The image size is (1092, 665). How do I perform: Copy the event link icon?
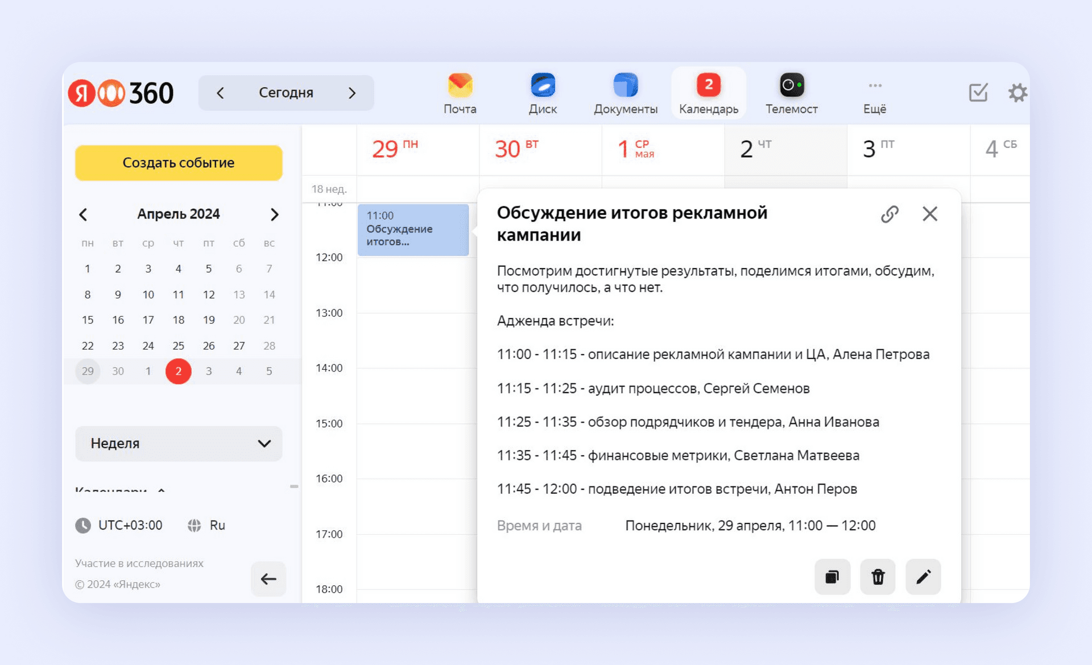click(890, 214)
